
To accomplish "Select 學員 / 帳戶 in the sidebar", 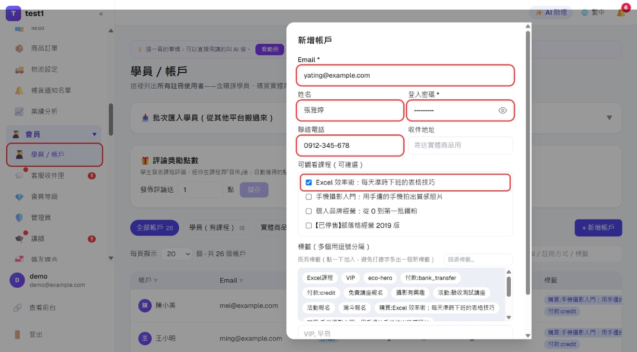I will tap(54, 155).
